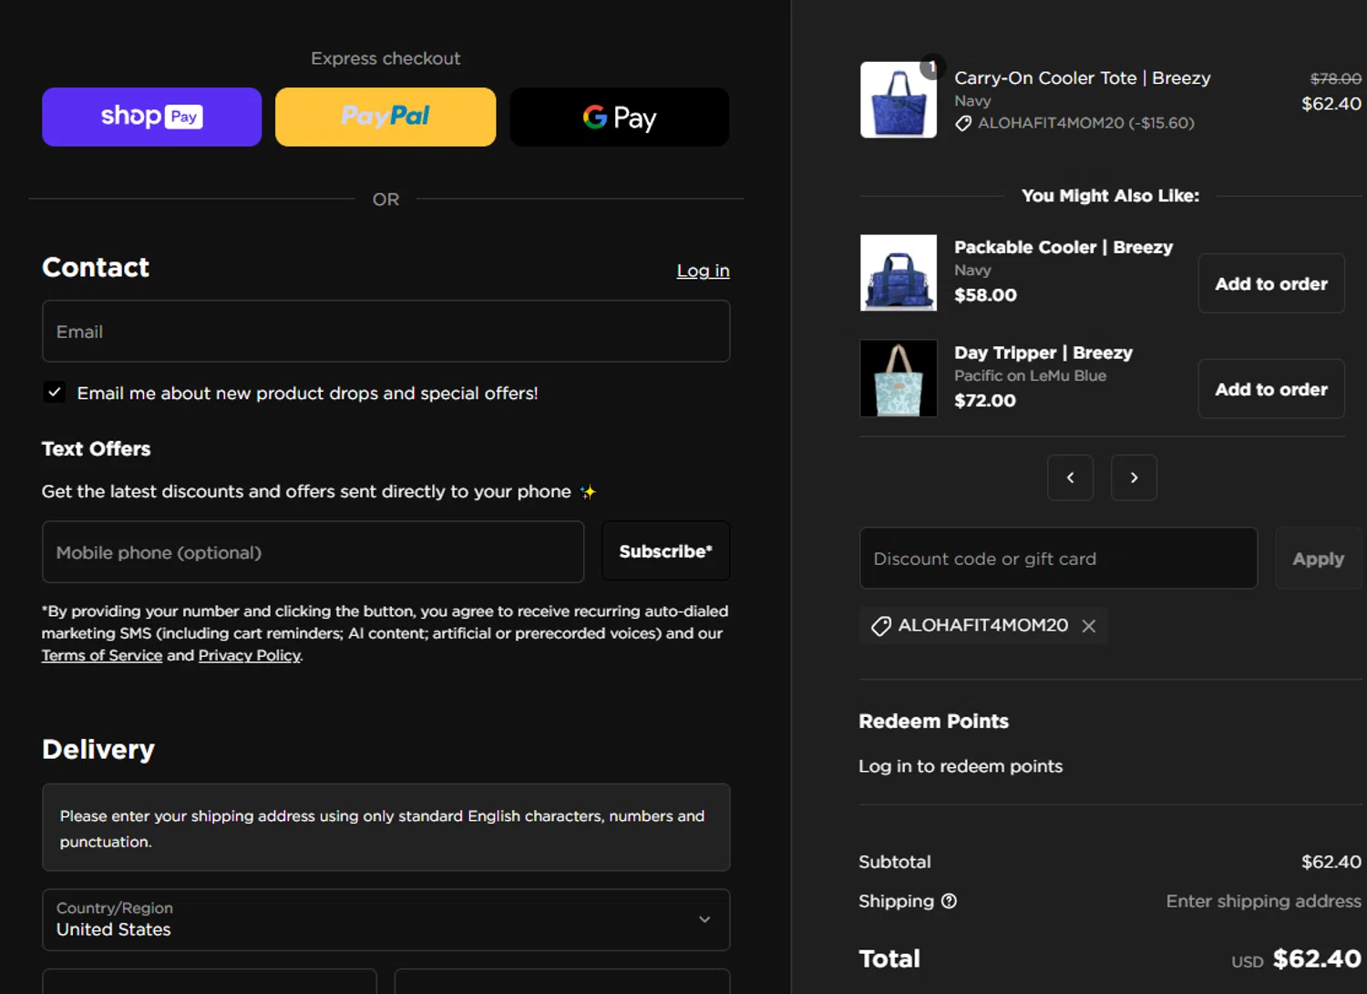Click the Carry-On Cooler Tote thumbnail
The height and width of the screenshot is (994, 1367).
pos(899,99)
